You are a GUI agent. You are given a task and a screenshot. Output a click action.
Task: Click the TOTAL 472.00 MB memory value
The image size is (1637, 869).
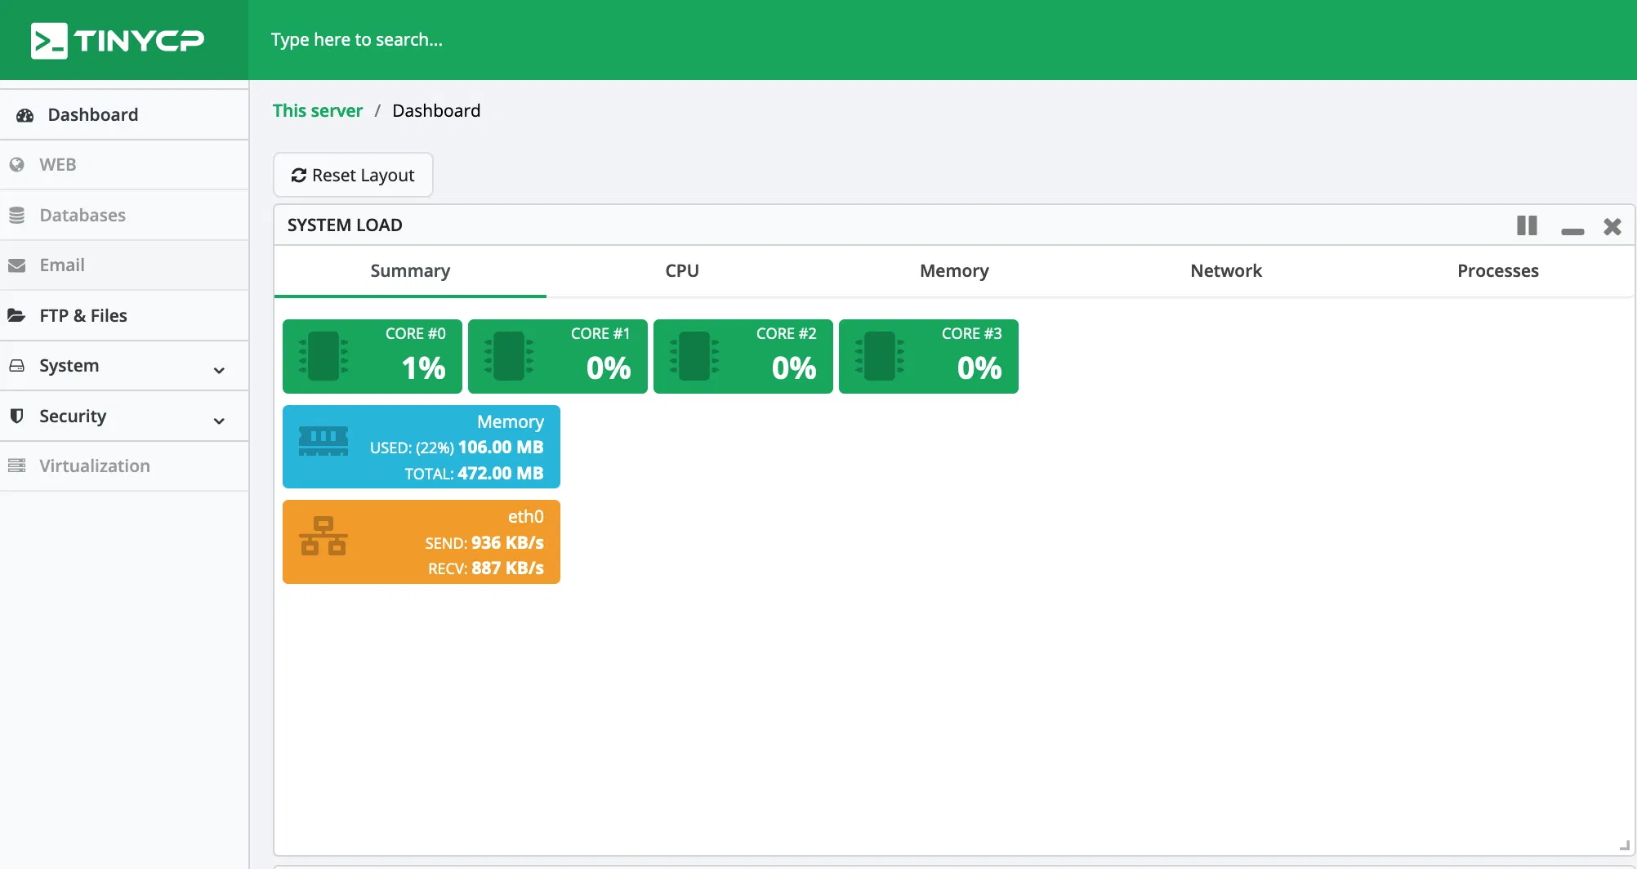(x=501, y=474)
